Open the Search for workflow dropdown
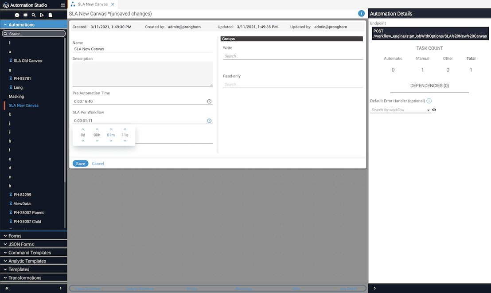The height and width of the screenshot is (293, 491). 428,110
